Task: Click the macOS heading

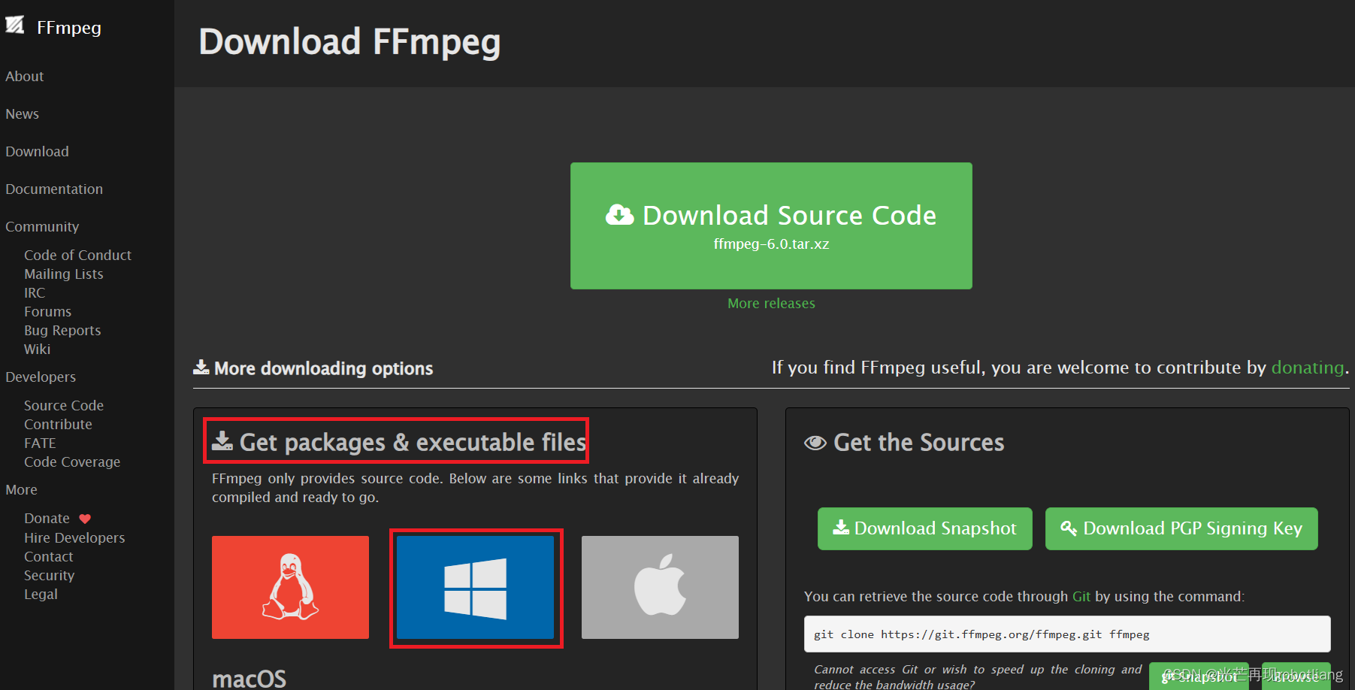Action: 250,679
